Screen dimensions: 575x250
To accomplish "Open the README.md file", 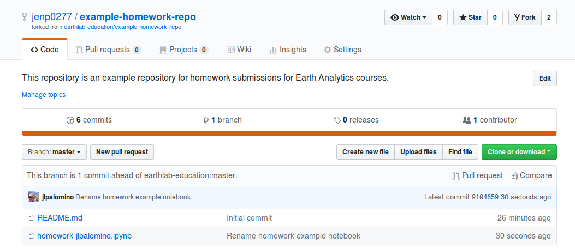I will point(60,218).
